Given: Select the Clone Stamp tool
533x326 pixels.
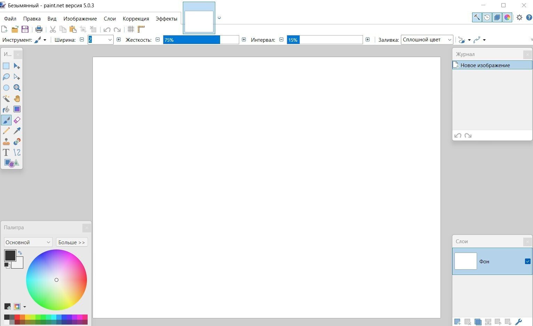Looking at the screenshot, I should tap(6, 142).
